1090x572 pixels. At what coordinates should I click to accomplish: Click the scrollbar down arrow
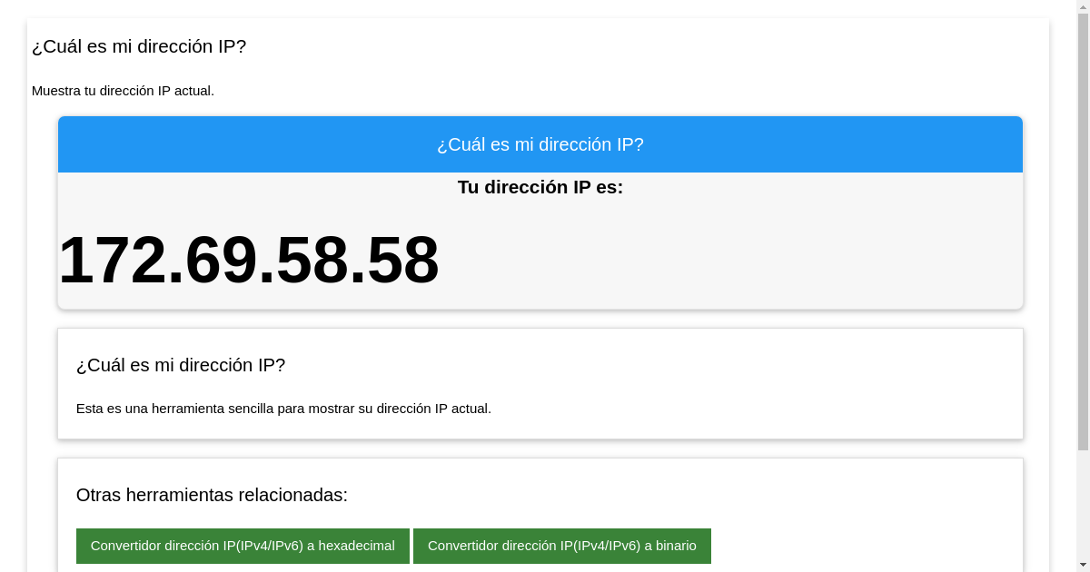1084,566
